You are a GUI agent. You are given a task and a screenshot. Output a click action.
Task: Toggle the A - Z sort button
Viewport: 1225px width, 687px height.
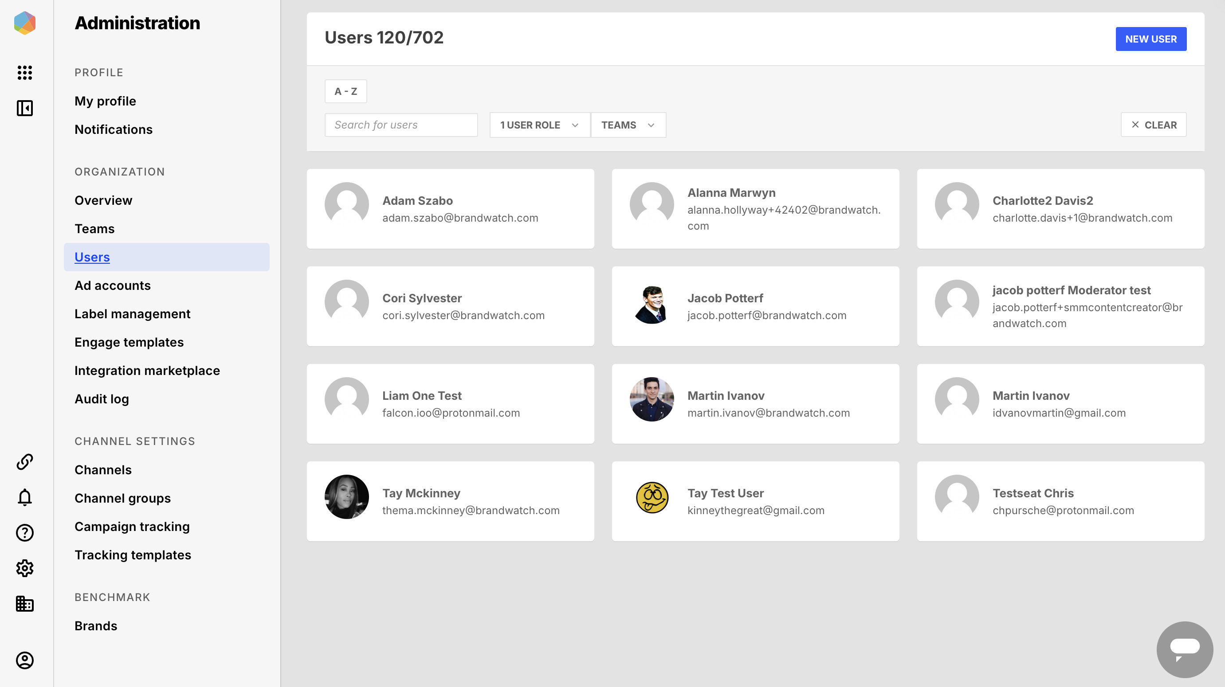point(346,91)
